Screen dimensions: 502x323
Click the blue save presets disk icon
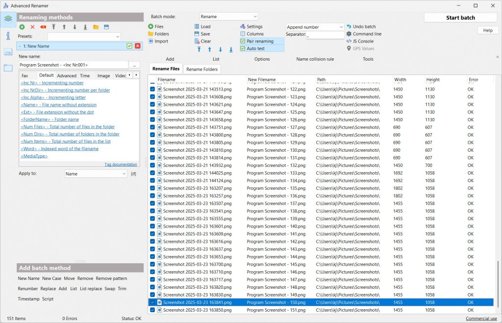106,27
